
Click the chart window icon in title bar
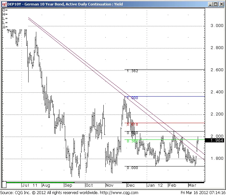(x=3, y=4)
